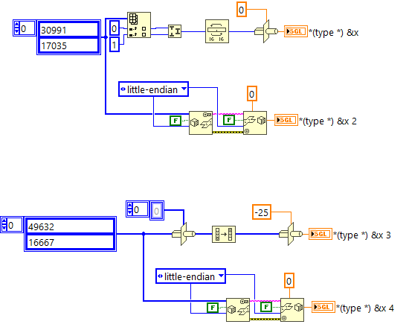Click index stepper of the 30991 array constant
The height and width of the screenshot is (333, 406).
pos(16,28)
